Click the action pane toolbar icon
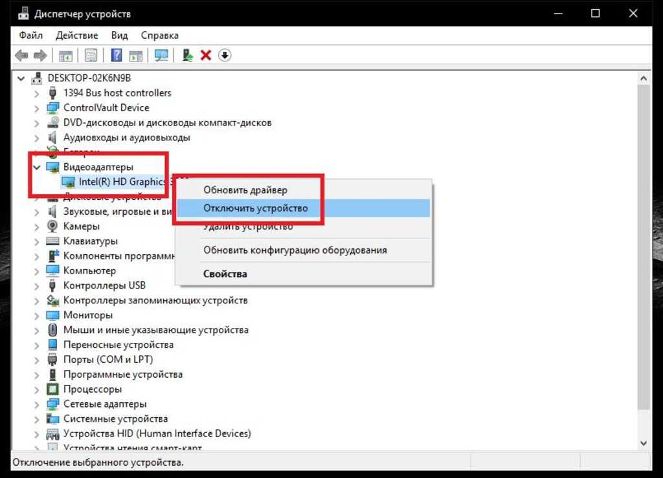The width and height of the screenshot is (663, 478). coord(136,56)
